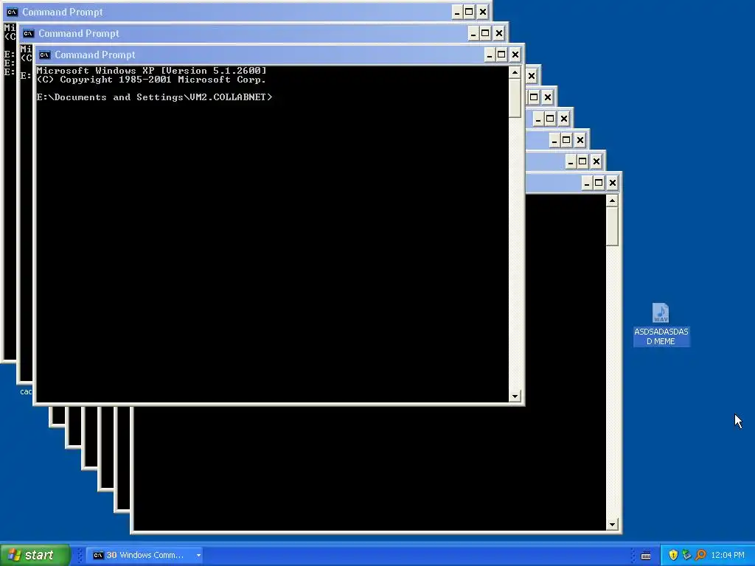This screenshot has width=755, height=566.
Task: Click the top-left rearmost Command Prompt title icon
Action: pos(12,12)
